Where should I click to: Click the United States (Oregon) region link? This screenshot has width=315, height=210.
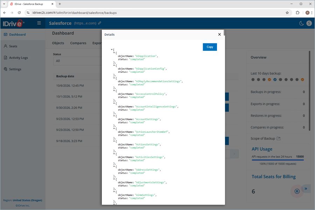[27, 200]
